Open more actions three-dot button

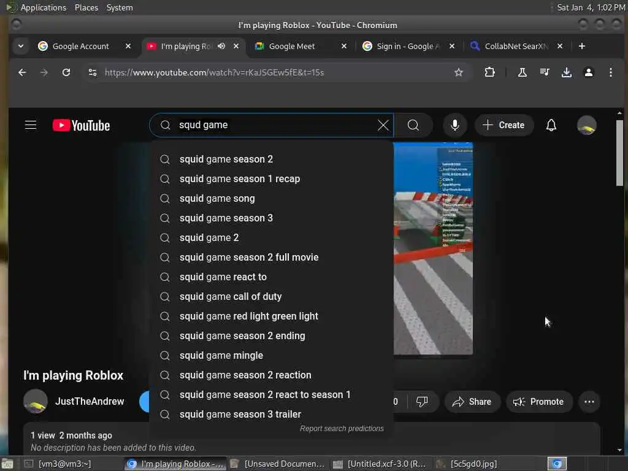tap(589, 401)
